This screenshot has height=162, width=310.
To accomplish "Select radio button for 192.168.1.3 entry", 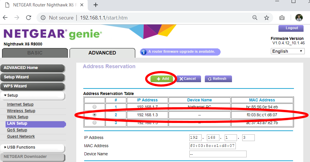I will pyautogui.click(x=94, y=115).
